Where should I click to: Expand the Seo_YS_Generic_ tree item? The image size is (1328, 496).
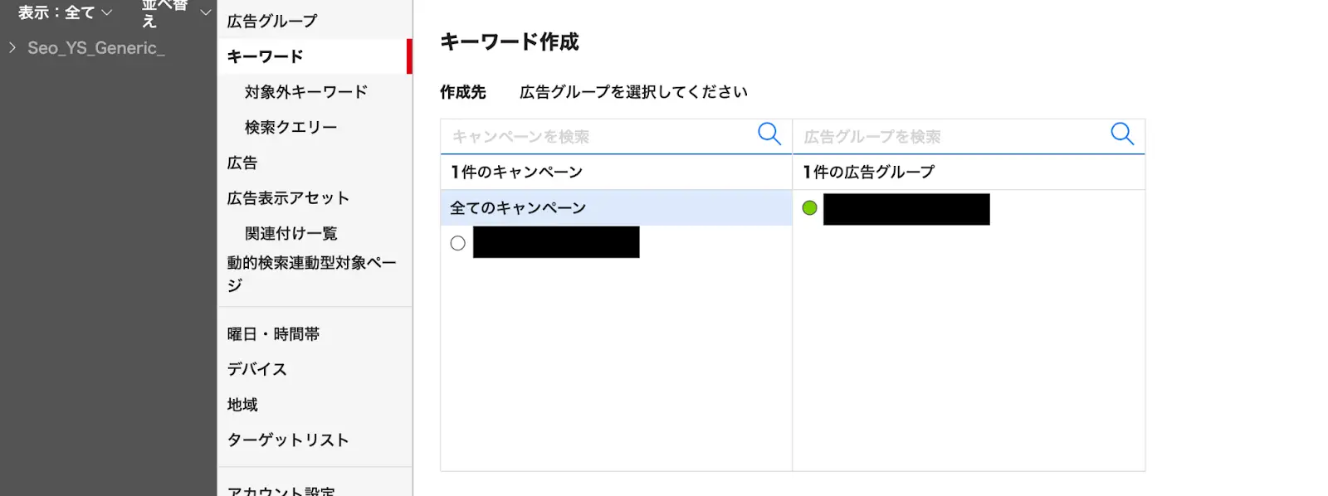[x=12, y=47]
